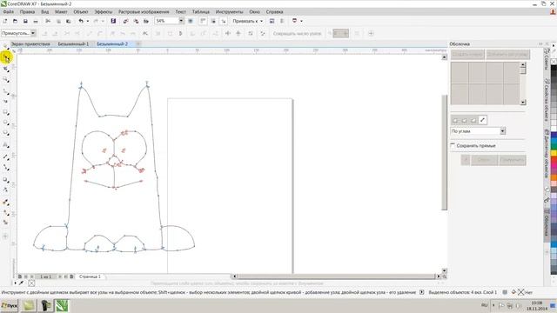557x313 pixels.
Task: Select the Zoom tool in toolbox
Action: click(x=6, y=80)
